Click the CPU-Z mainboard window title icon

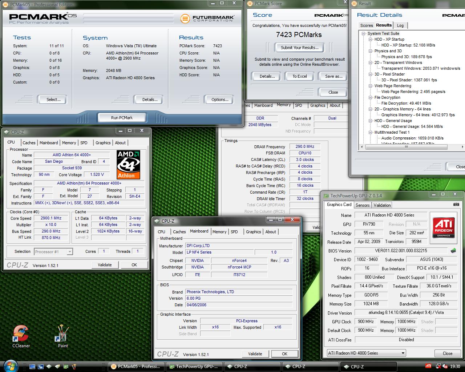[157, 221]
